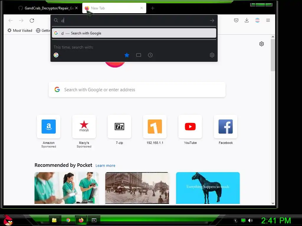Search open Tabs via the tab icon

(x=139, y=55)
